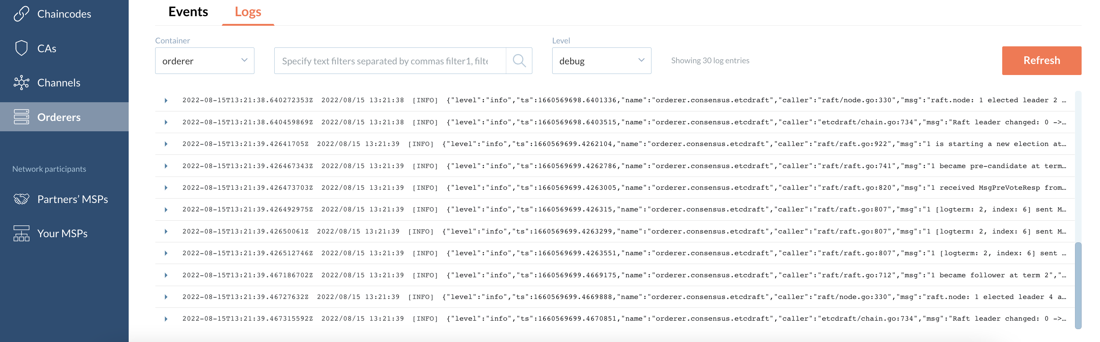Viewport: 1100px width, 342px height.
Task: Switch to the Events tab
Action: (188, 12)
